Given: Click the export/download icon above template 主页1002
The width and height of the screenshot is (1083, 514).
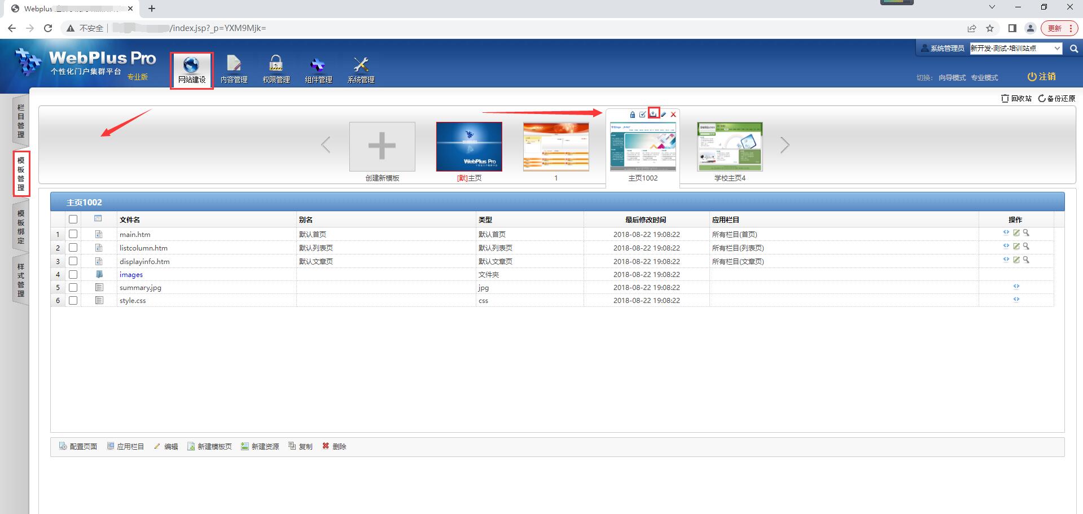Looking at the screenshot, I should click(x=653, y=113).
